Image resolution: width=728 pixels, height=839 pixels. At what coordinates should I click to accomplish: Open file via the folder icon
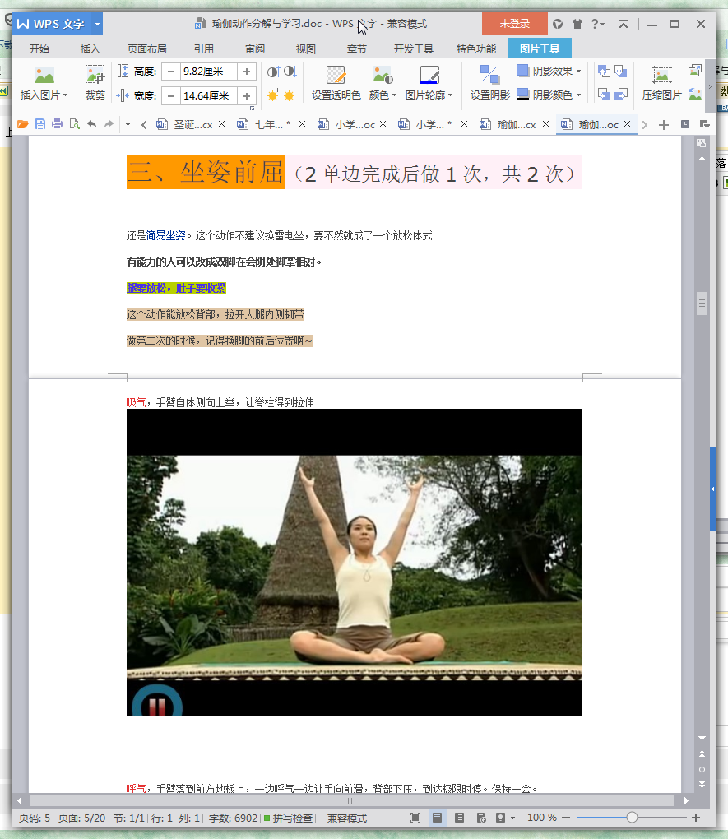point(22,124)
